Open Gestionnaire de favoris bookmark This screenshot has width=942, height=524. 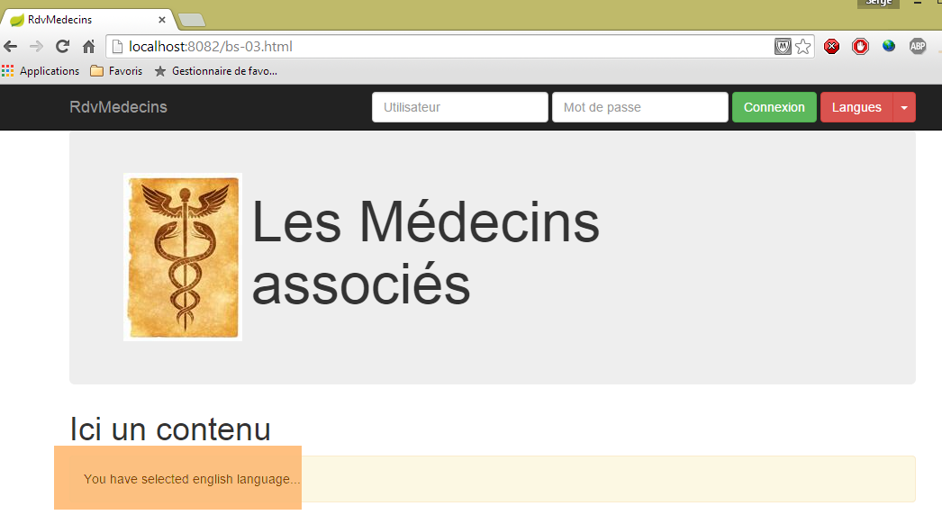(x=215, y=71)
